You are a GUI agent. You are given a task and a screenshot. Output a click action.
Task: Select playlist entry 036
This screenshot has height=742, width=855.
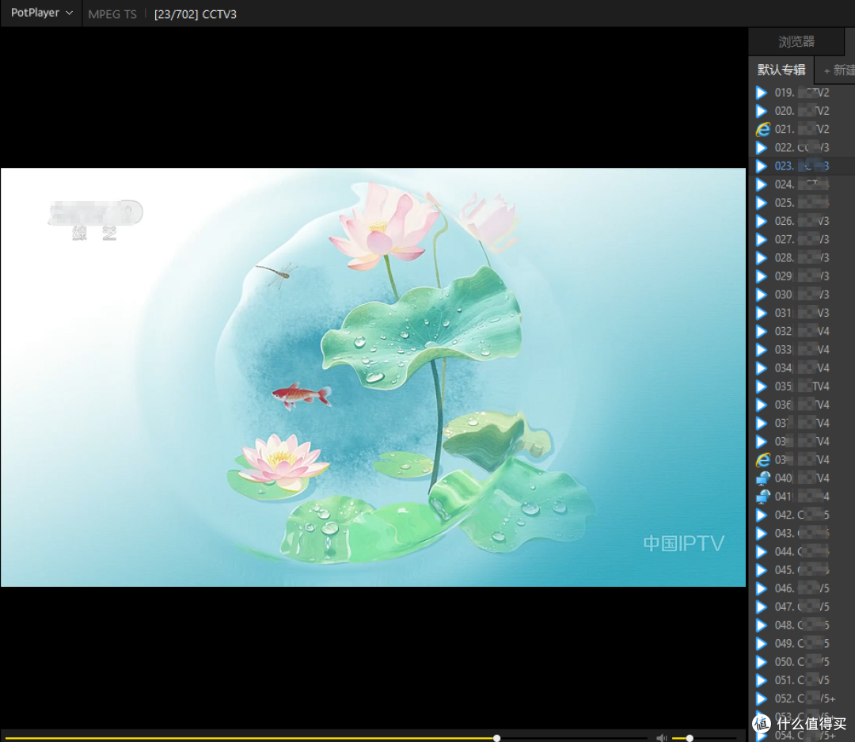(x=802, y=405)
